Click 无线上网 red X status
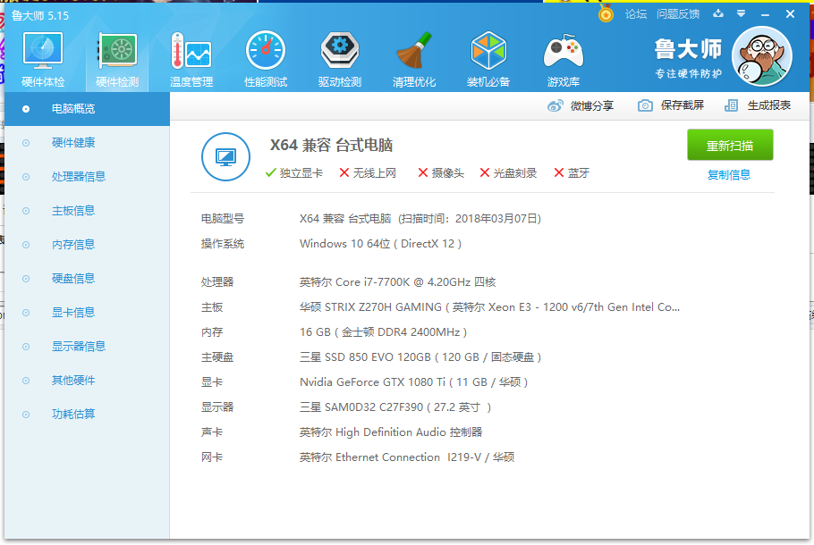The image size is (814, 545). (x=368, y=173)
